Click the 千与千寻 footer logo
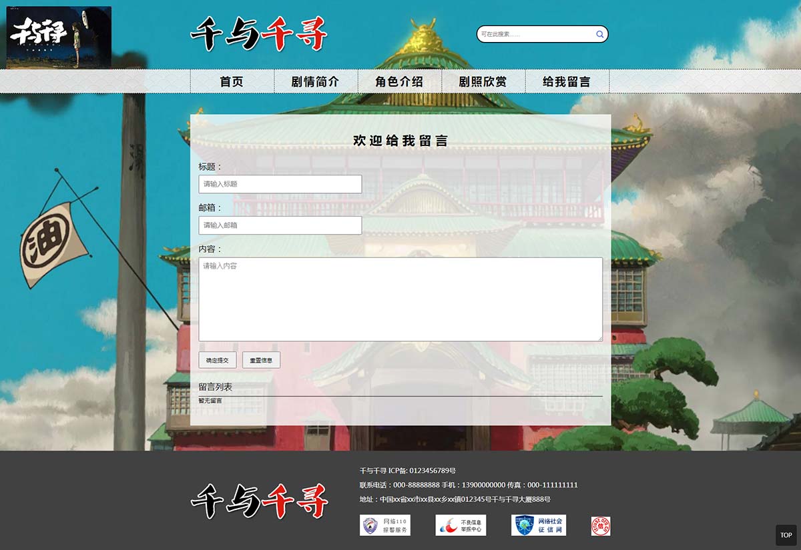801x550 pixels. (260, 501)
